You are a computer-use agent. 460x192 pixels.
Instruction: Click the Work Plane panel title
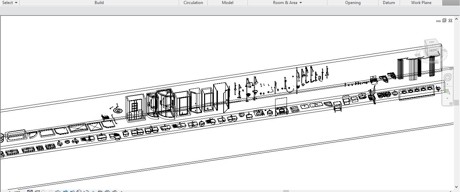tap(421, 3)
